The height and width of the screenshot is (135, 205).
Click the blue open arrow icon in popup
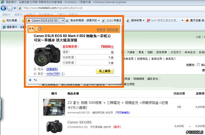(30, 80)
